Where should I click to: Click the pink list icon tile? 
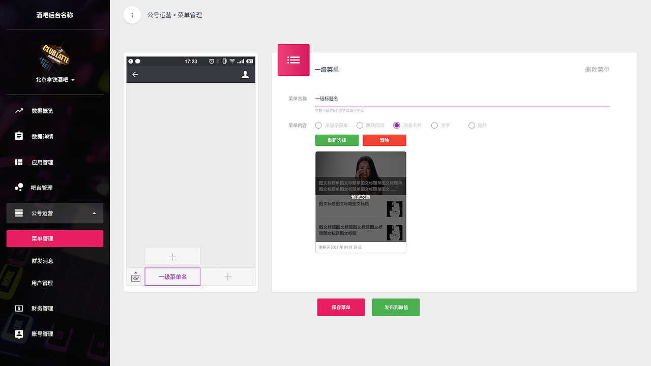coord(293,60)
